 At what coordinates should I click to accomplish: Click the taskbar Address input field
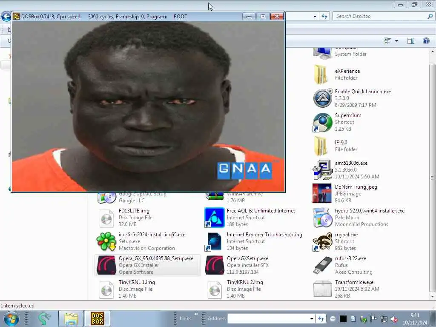(x=269, y=318)
